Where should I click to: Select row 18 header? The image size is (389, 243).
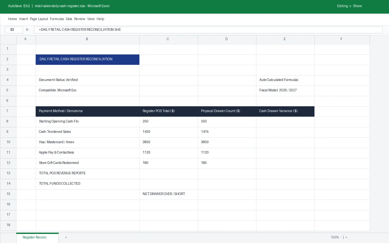[8, 225]
